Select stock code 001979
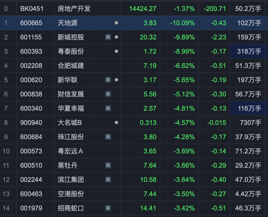The width and height of the screenshot is (268, 217). pyautogui.click(x=31, y=208)
